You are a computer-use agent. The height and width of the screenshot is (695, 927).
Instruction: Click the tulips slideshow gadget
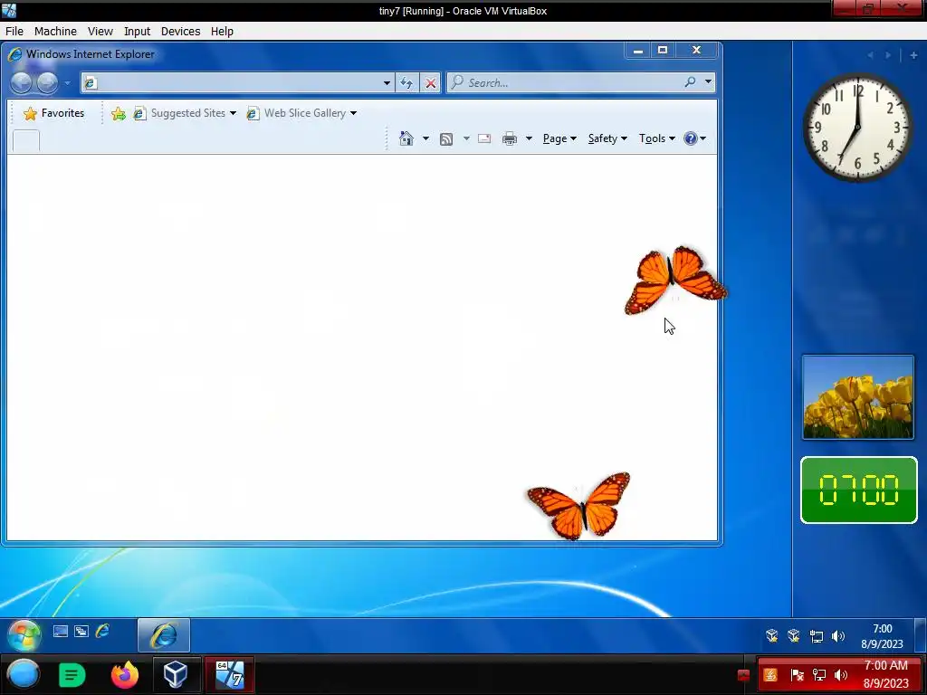858,397
